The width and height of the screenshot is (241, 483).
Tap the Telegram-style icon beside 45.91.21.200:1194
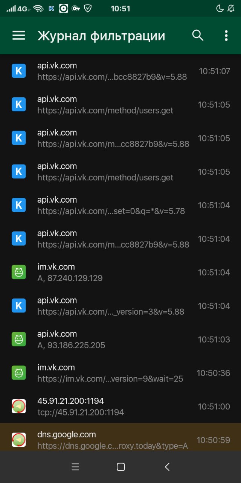pos(19,406)
